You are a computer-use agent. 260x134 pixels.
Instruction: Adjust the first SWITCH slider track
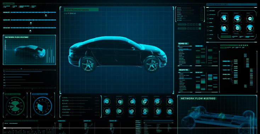coord(33,12)
